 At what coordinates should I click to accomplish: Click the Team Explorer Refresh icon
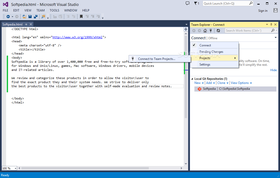tap(218, 31)
